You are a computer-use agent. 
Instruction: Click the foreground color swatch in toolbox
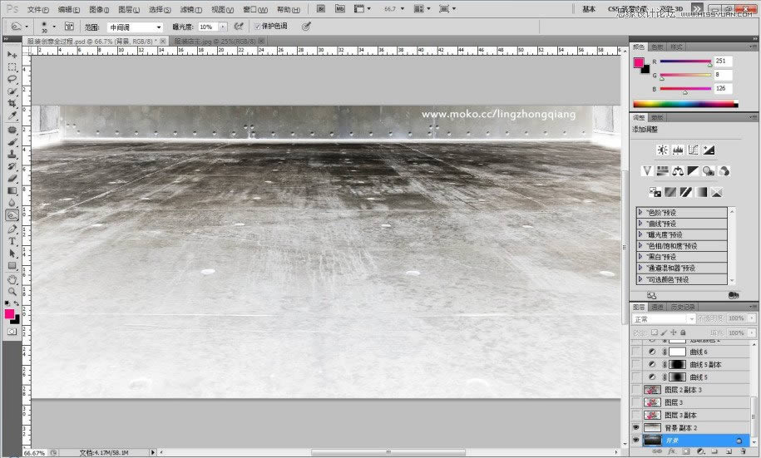tap(10, 314)
